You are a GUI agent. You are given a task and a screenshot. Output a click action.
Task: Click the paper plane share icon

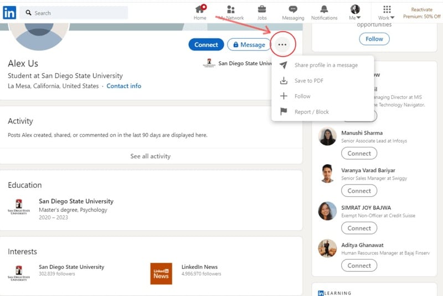tap(284, 65)
